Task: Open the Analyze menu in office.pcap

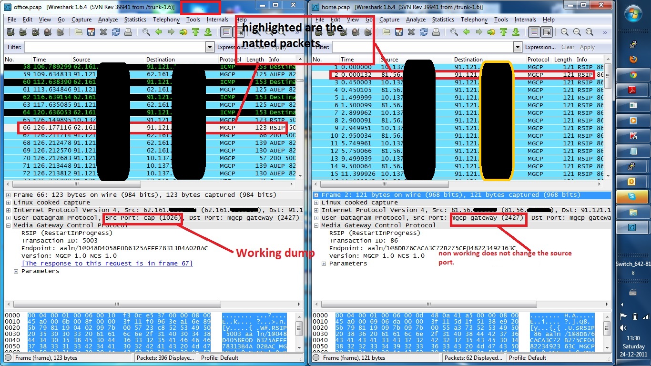Action: pyautogui.click(x=108, y=20)
